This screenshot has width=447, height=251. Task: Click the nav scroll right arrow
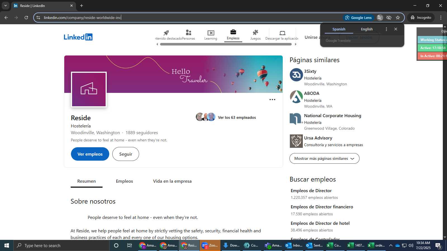point(296,44)
